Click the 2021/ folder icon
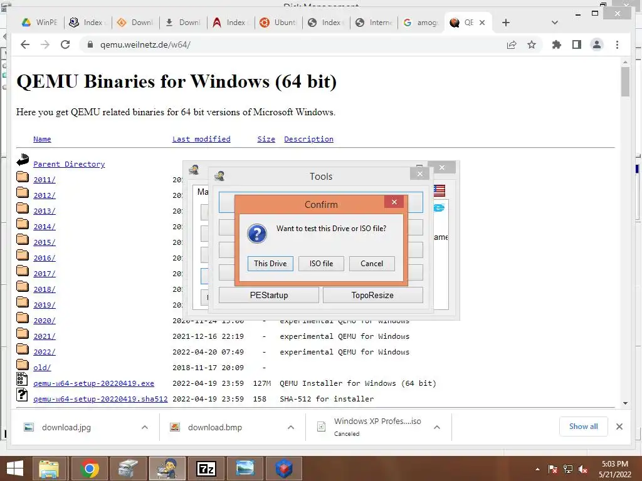Screen dimensions: 642x481 [23, 334]
